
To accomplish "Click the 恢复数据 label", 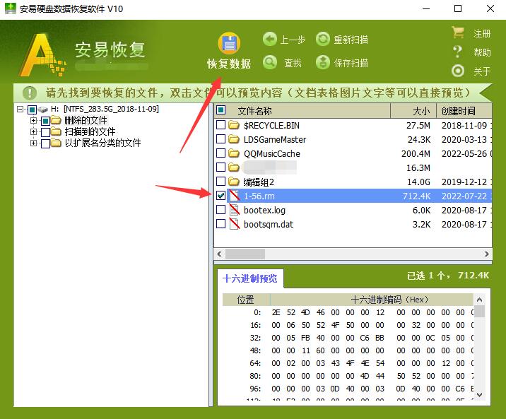I will pyautogui.click(x=229, y=64).
